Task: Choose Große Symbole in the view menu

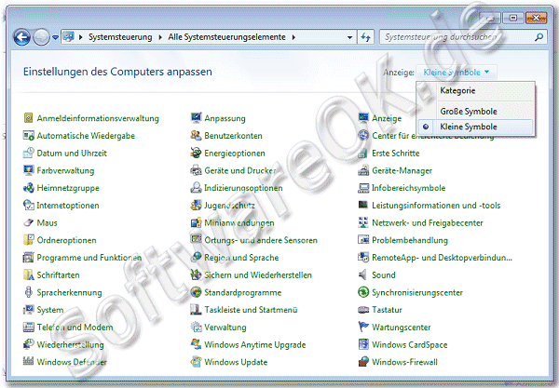Action: pyautogui.click(x=469, y=112)
